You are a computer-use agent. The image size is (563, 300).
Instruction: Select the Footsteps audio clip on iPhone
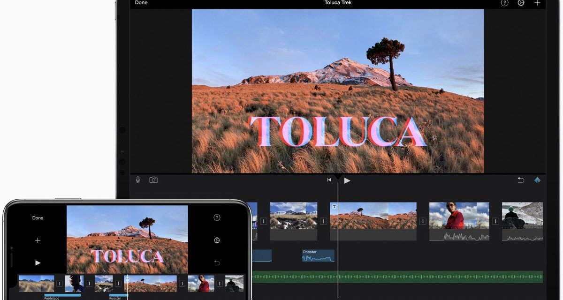pos(62,296)
